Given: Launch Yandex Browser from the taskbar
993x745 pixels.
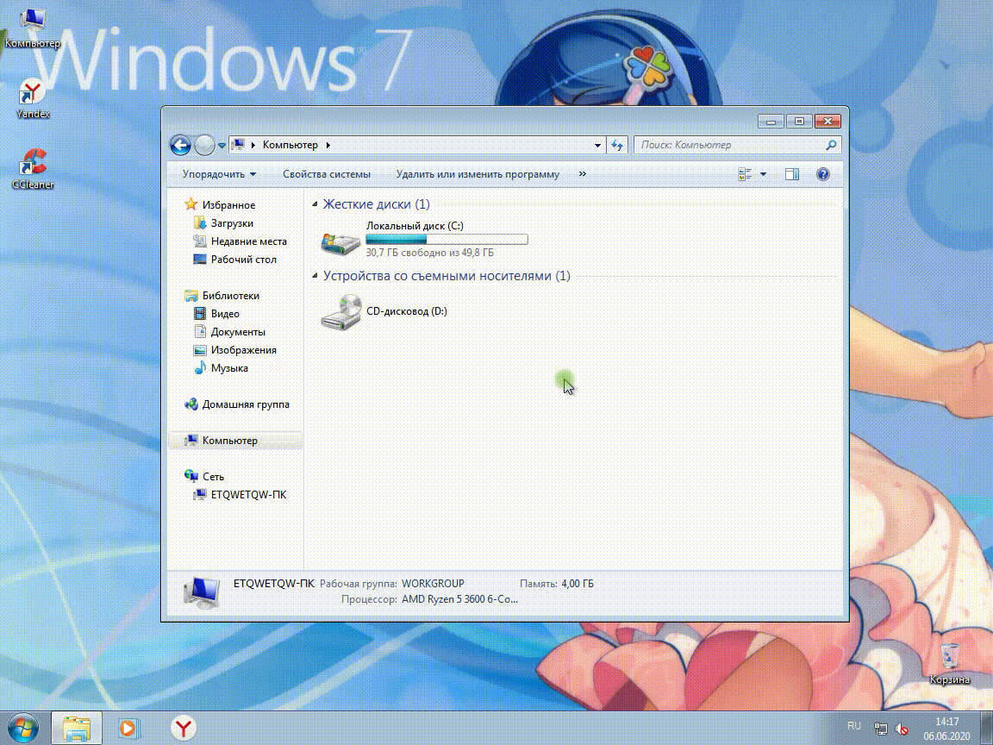Looking at the screenshot, I should click(183, 729).
